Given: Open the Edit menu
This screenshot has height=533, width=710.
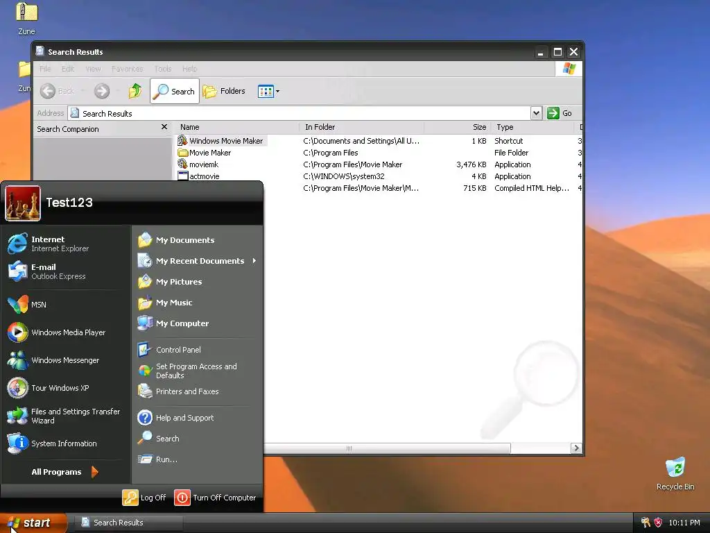Looking at the screenshot, I should coord(68,69).
